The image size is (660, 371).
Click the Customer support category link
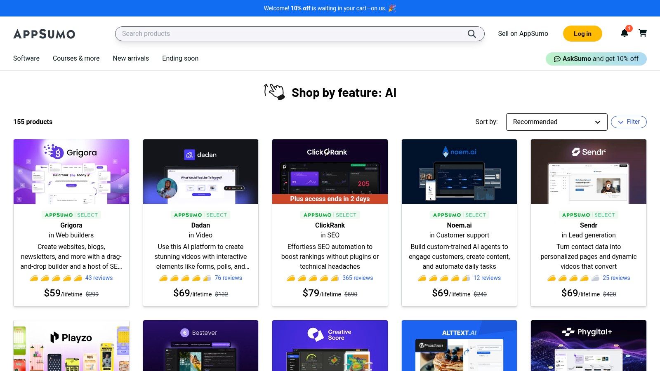463,235
